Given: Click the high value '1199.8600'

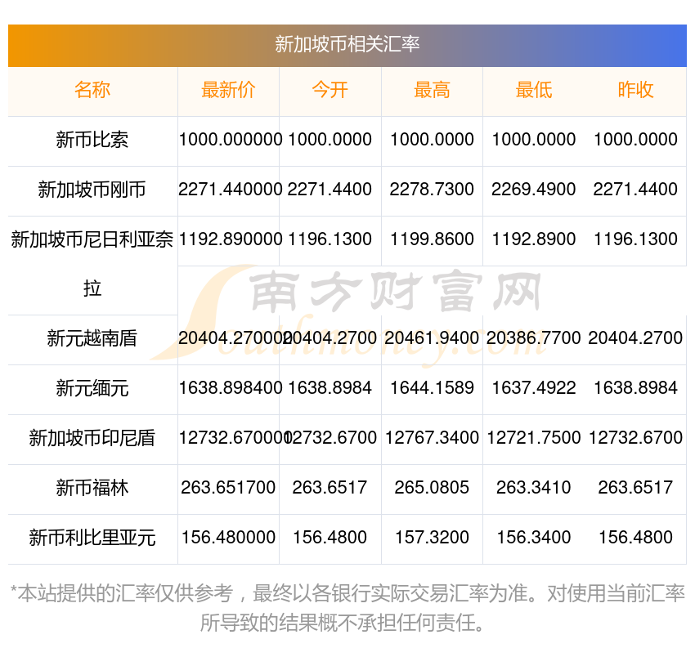Looking at the screenshot, I should click(x=433, y=239).
